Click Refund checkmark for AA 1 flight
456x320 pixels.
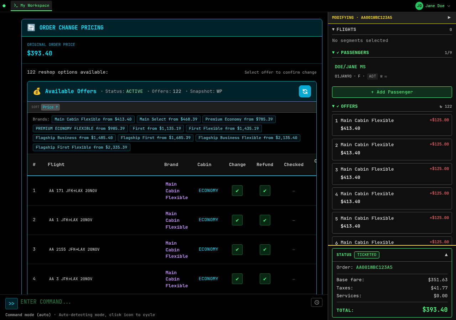[265, 220]
